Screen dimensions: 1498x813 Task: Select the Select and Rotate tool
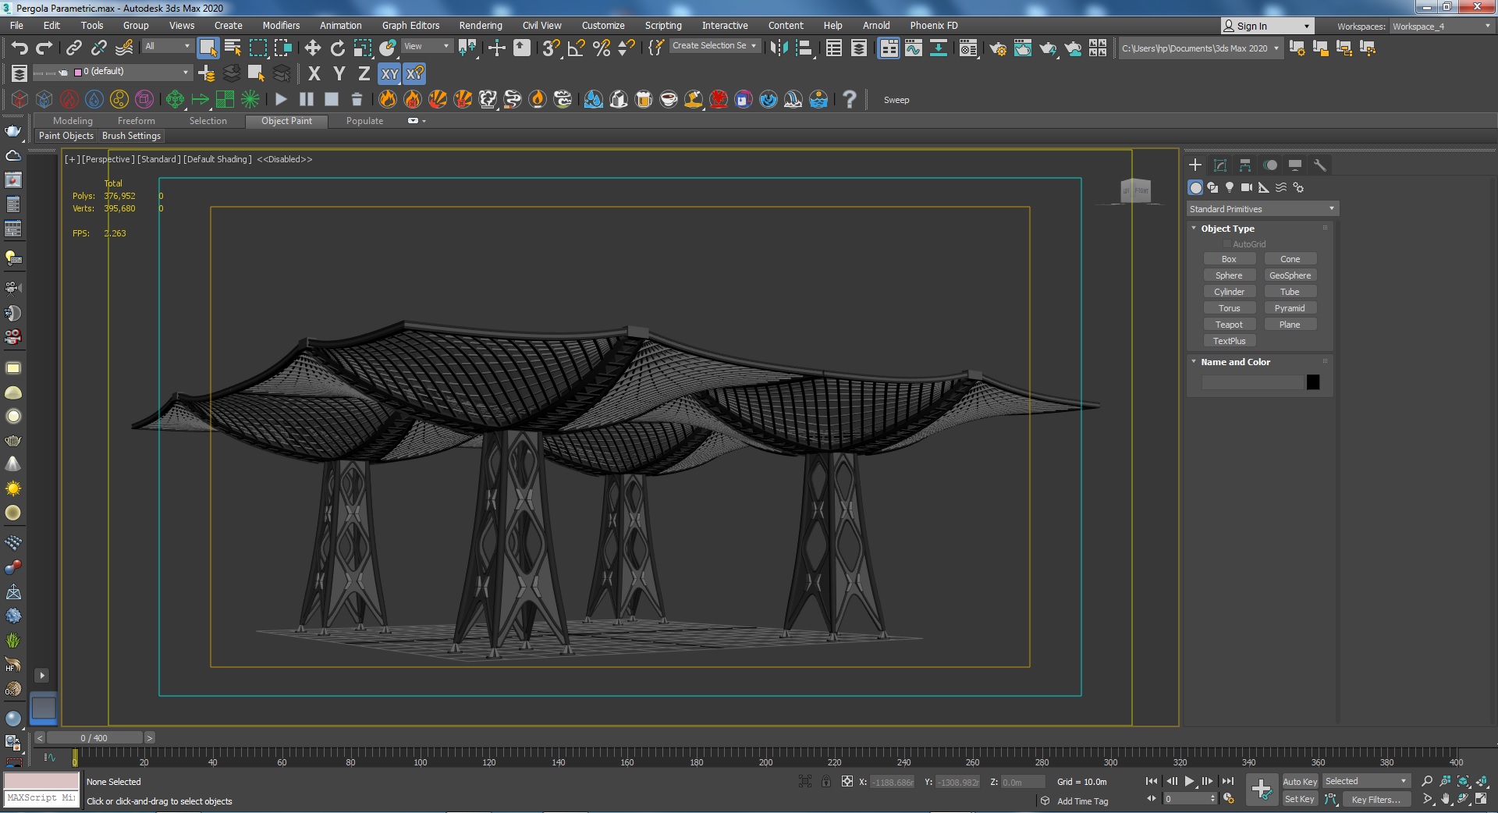337,48
